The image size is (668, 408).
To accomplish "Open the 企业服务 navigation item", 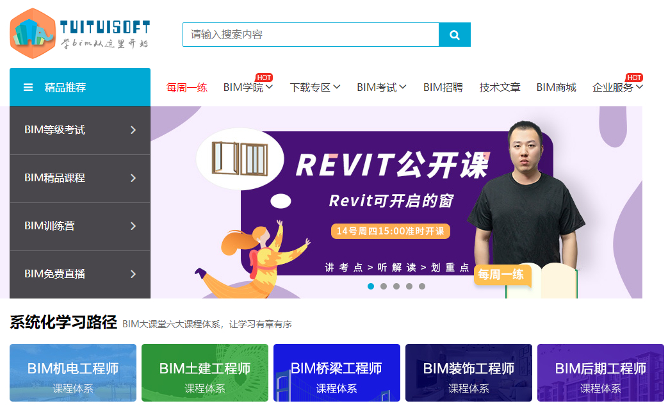I will coord(613,88).
